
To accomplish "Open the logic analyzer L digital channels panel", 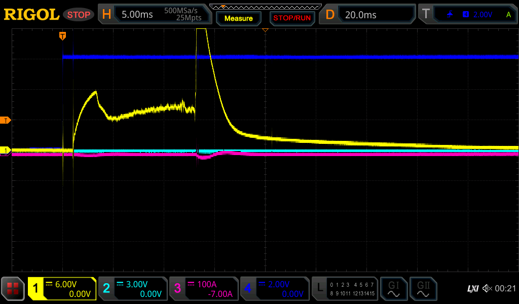I will click(x=345, y=289).
